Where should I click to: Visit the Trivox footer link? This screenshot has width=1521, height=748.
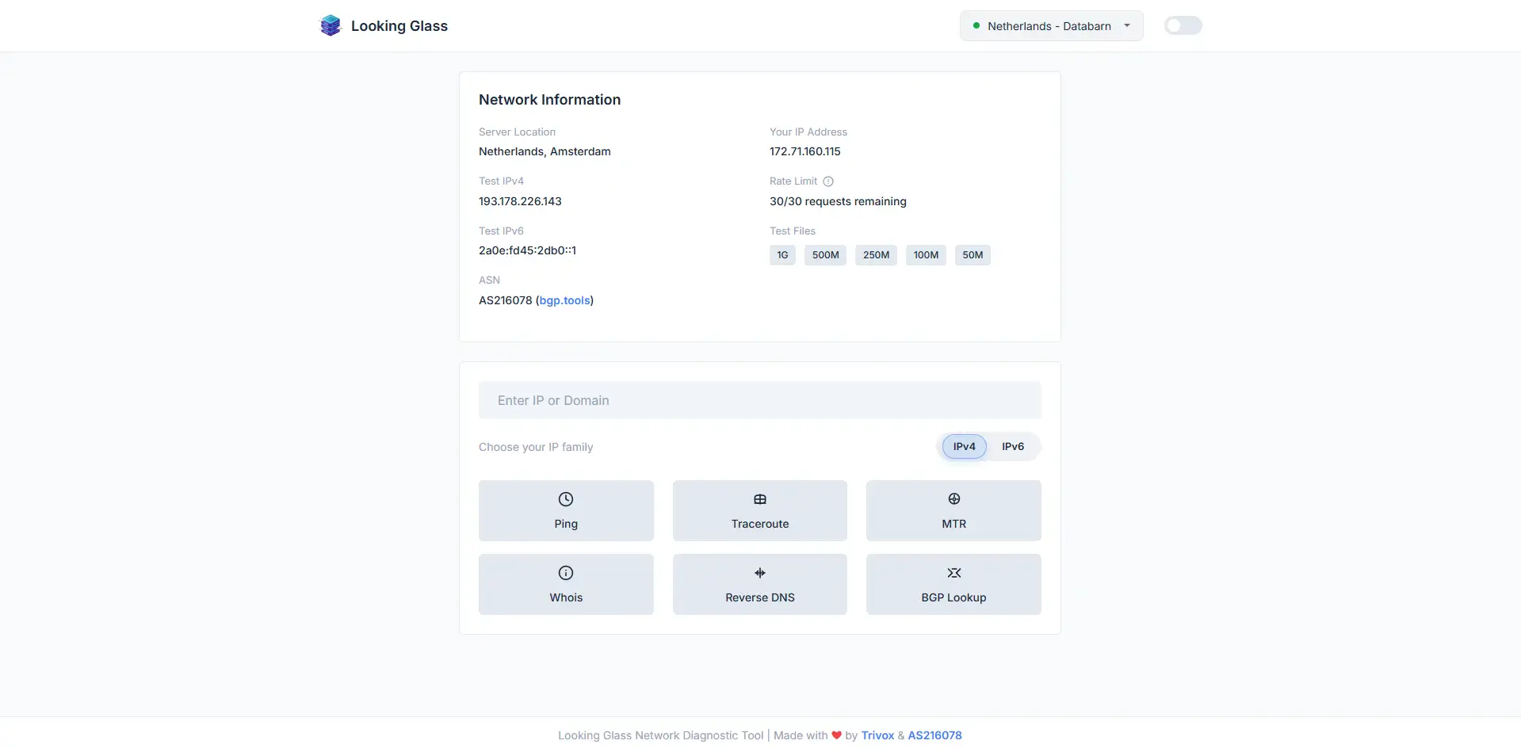877,735
